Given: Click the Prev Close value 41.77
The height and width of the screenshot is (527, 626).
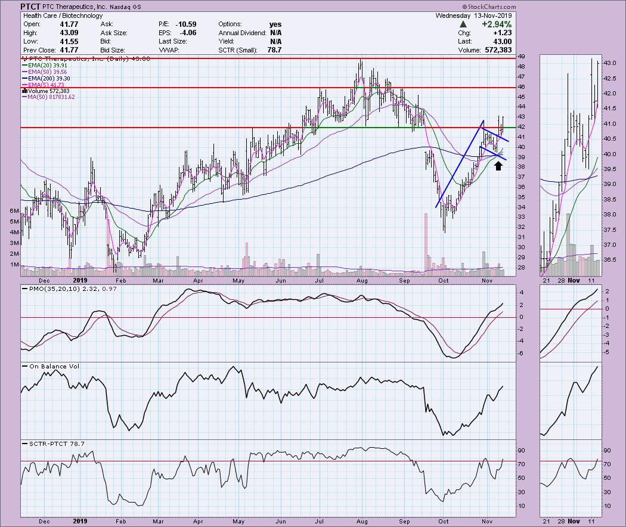Looking at the screenshot, I should click(70, 50).
